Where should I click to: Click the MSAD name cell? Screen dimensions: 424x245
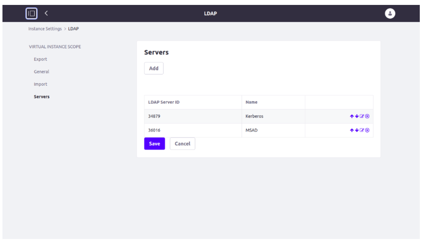[x=273, y=130]
